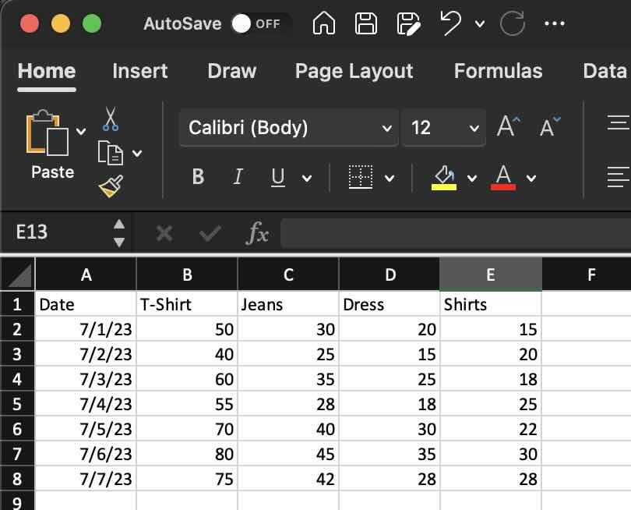Select the Paste icon
The image size is (631, 510).
pos(47,133)
